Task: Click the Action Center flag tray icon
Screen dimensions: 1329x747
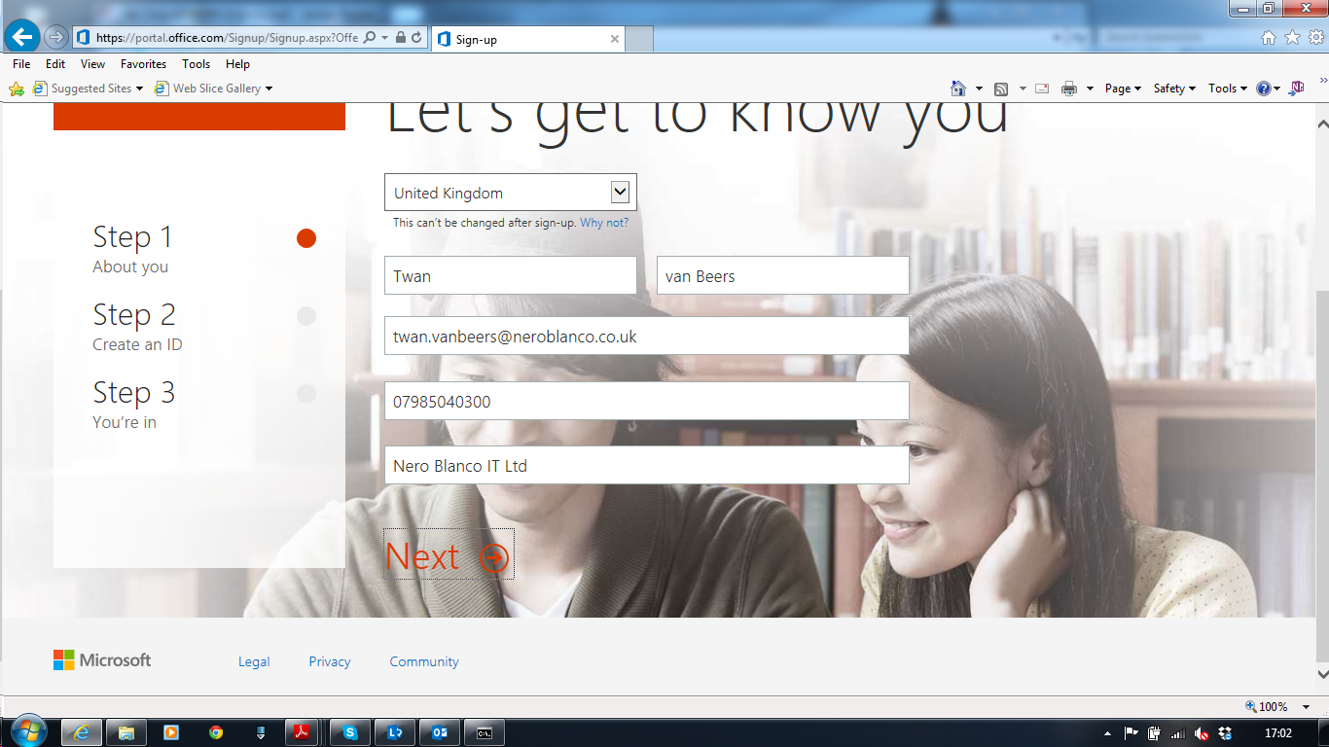Action: 1131,733
